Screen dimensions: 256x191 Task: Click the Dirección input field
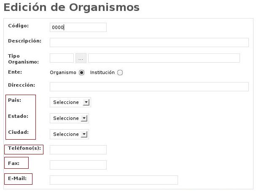[x=149, y=87]
